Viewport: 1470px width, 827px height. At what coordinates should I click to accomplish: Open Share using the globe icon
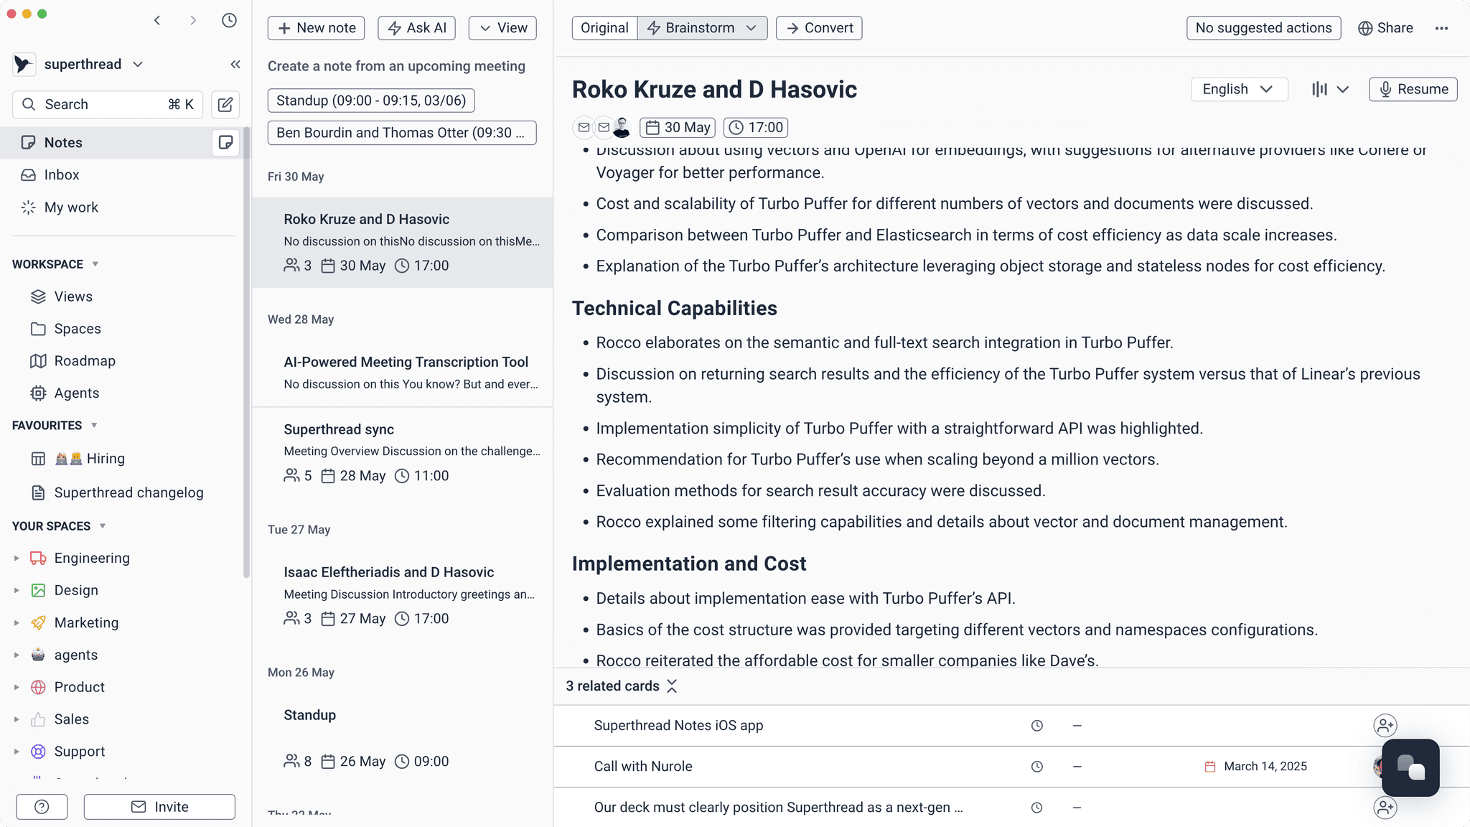point(1385,28)
